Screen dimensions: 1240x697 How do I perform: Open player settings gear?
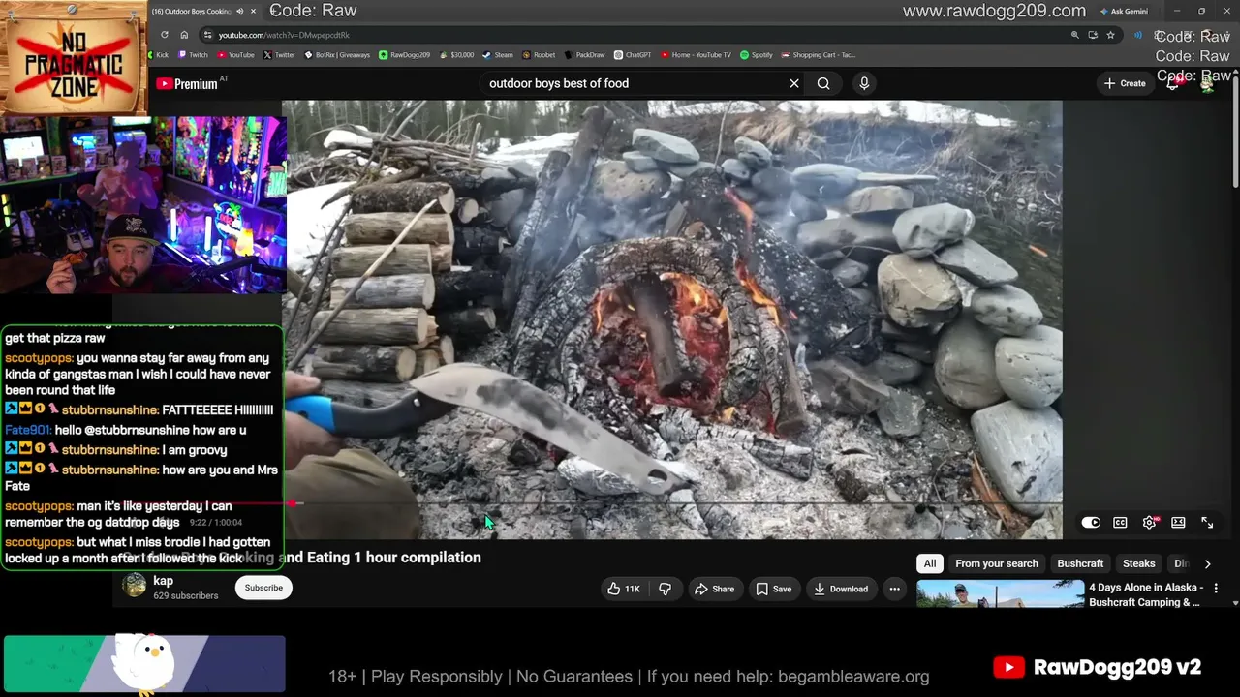tap(1149, 523)
